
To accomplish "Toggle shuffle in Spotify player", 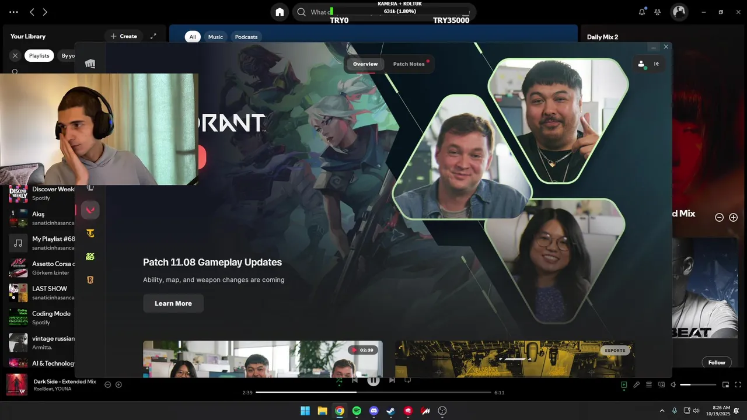I will (339, 380).
